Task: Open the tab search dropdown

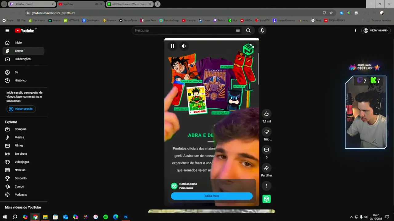Action: [4, 4]
